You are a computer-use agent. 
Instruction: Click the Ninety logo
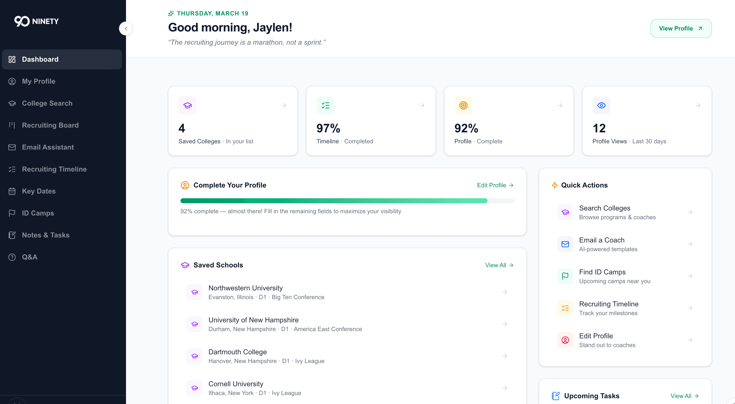[36, 21]
